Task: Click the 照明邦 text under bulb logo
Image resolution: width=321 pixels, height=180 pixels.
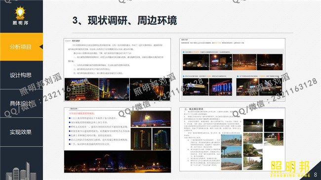Action: (20, 23)
